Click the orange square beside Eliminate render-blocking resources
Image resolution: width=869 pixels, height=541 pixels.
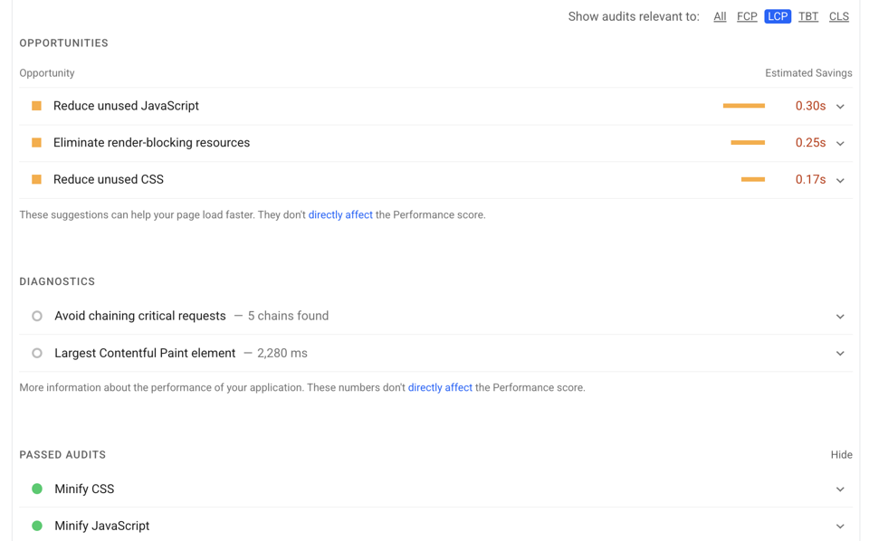click(36, 142)
